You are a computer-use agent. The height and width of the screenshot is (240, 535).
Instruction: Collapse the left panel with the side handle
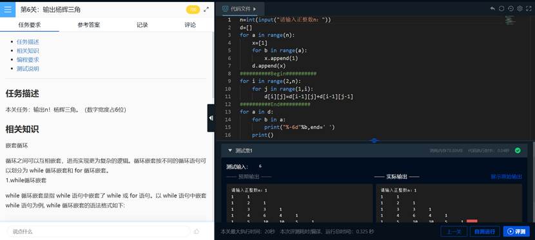[211, 118]
